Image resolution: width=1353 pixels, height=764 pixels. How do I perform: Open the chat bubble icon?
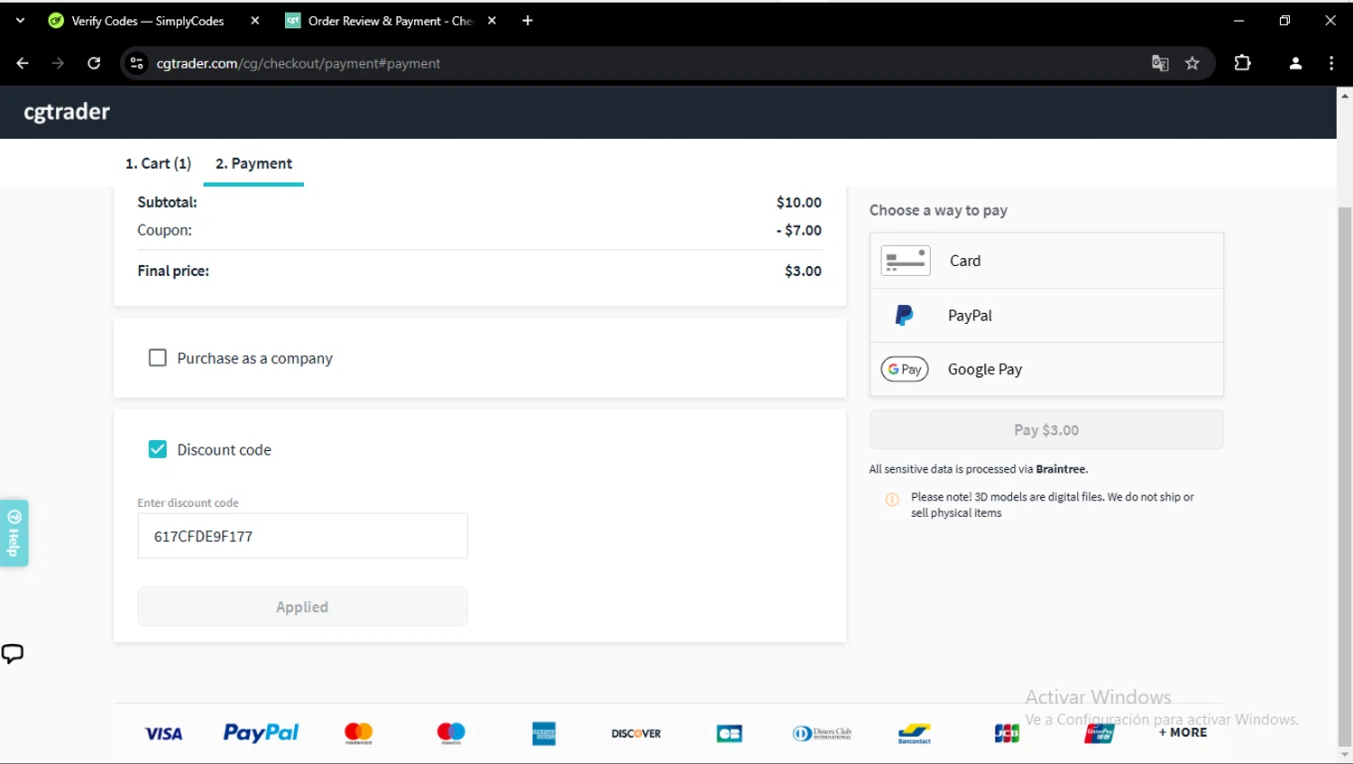13,654
